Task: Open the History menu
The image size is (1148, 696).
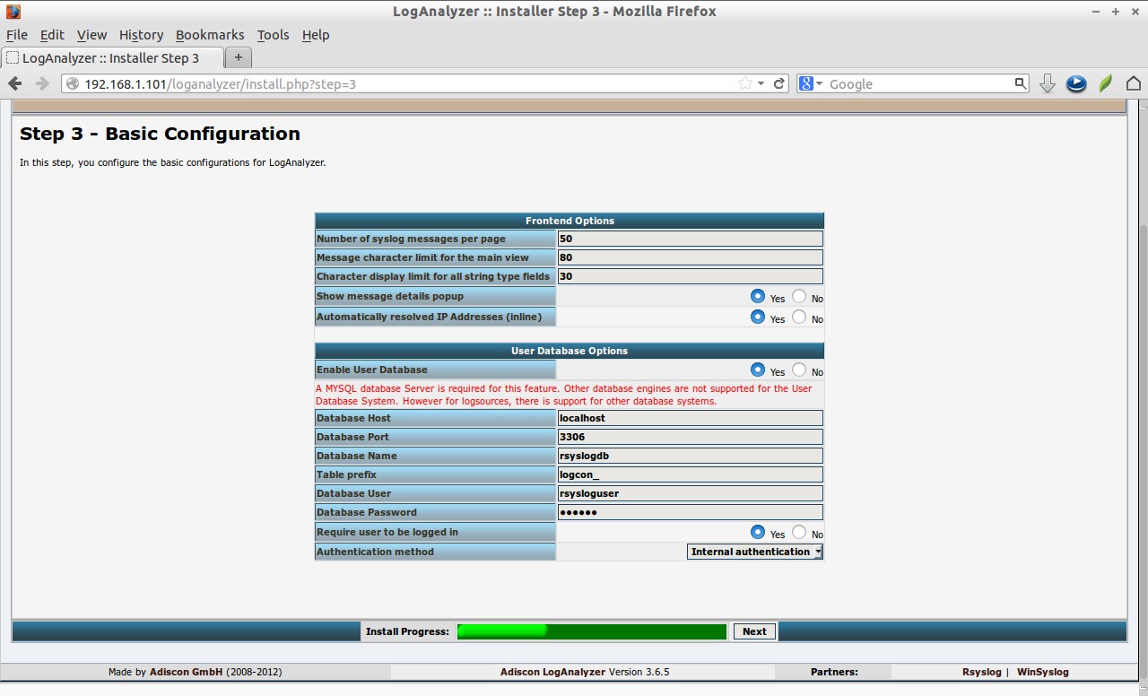Action: tap(141, 35)
